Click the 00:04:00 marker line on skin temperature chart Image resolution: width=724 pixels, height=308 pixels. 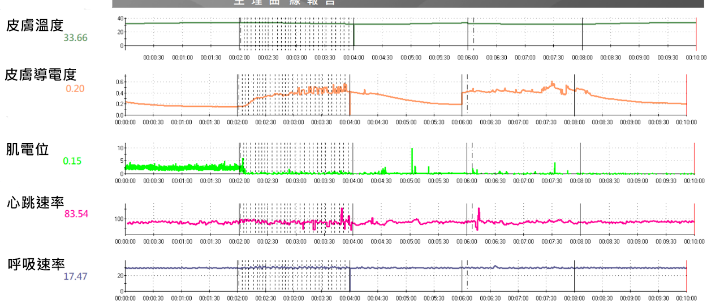coord(354,33)
